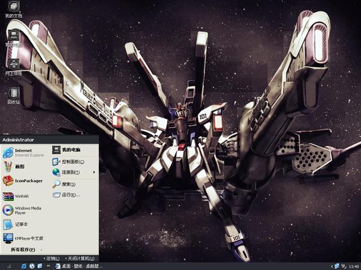Switch to the 桌面 - 壁纸 taskbar window

point(79,266)
